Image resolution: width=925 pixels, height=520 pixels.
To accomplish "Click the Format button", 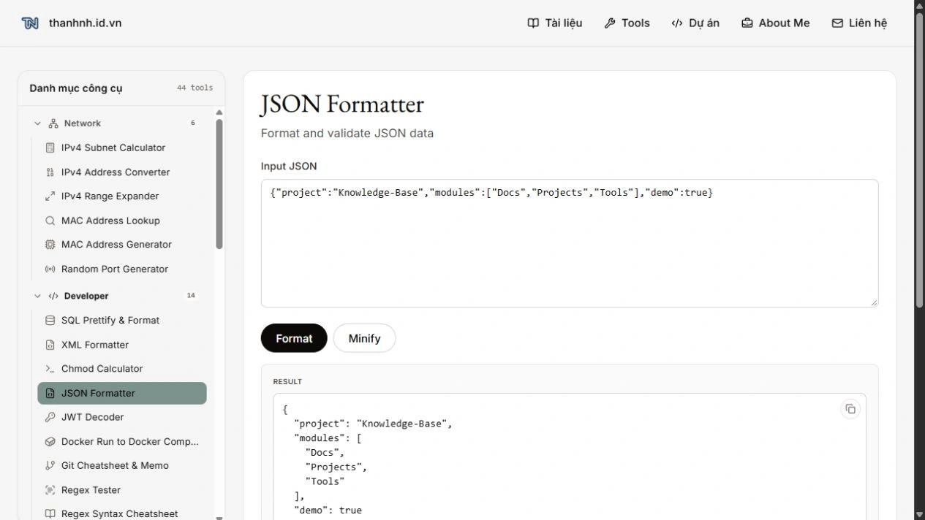I will pyautogui.click(x=294, y=338).
